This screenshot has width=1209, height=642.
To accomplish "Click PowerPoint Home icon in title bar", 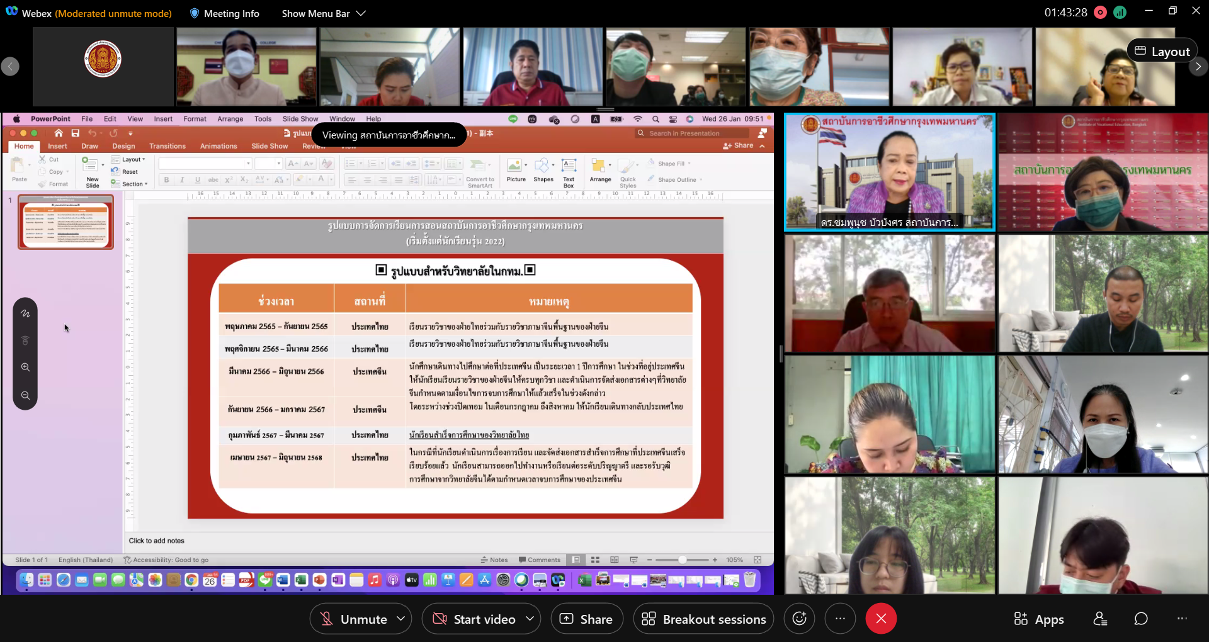I will 59,133.
